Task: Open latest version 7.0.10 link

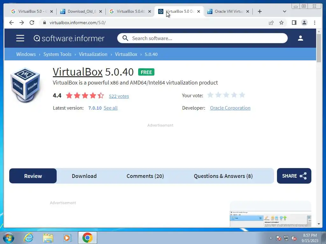Action: tap(95, 108)
